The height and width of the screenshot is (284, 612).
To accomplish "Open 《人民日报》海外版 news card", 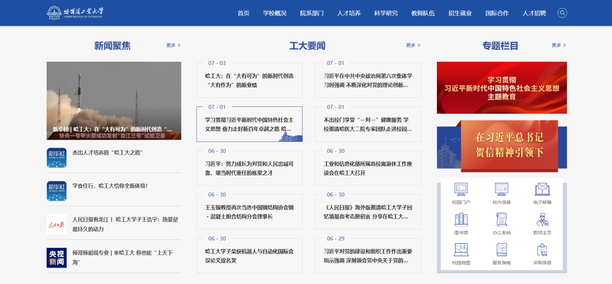I will [x=368, y=212].
